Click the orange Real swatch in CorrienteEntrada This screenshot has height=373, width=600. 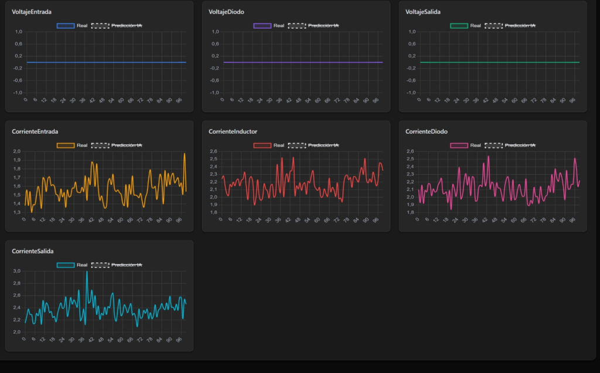click(x=65, y=145)
